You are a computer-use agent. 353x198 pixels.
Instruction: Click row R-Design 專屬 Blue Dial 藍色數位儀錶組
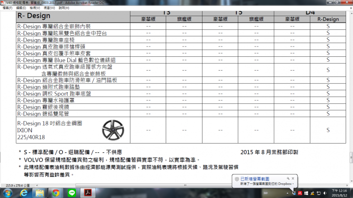181,60
